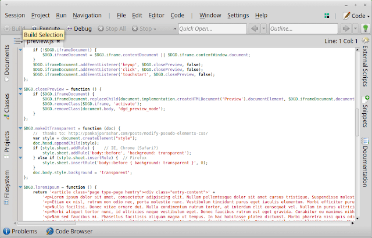
Task: Open the Project menu
Action: tap(40, 16)
